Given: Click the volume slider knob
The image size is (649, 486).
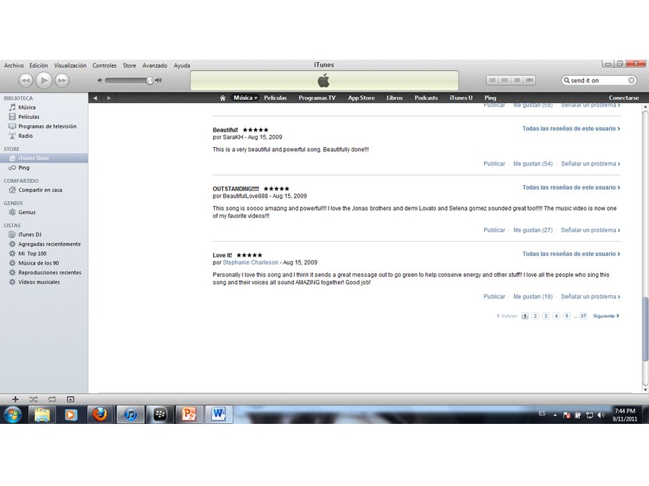Looking at the screenshot, I should click(150, 80).
